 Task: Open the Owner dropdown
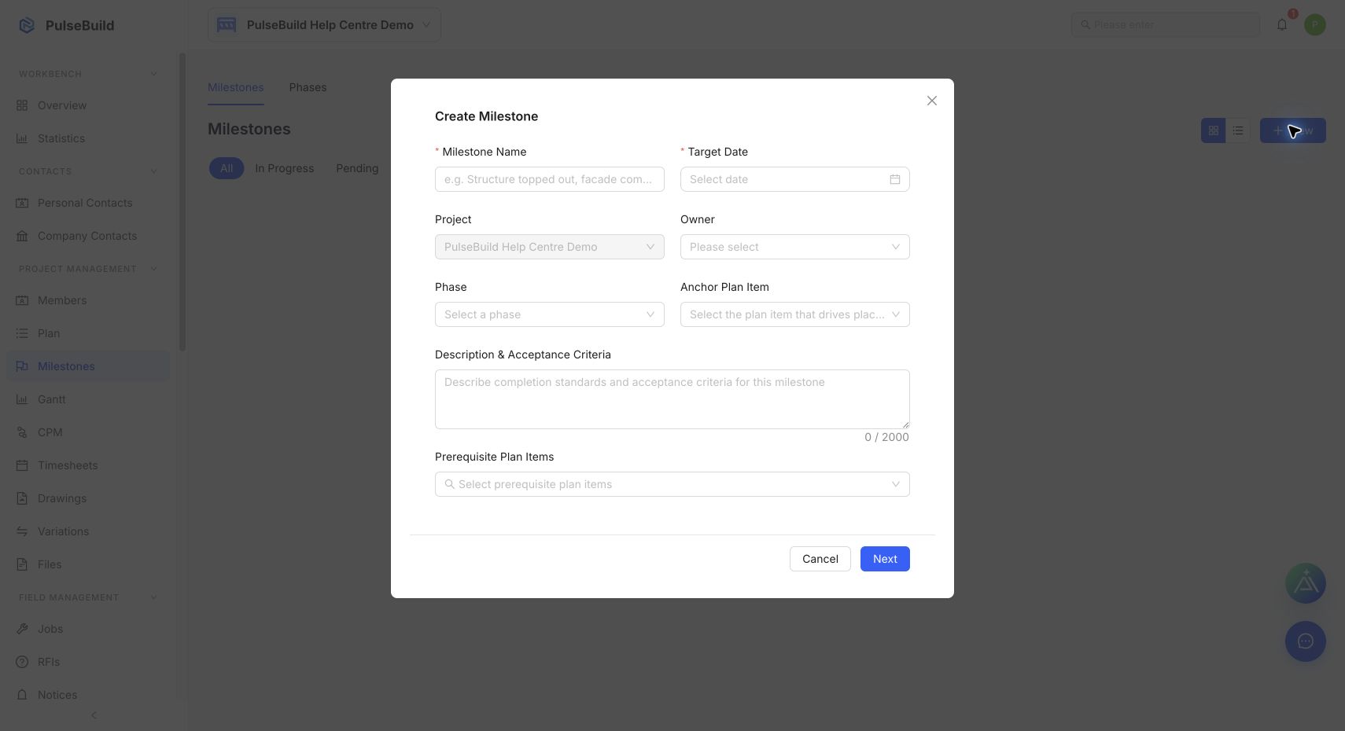pyautogui.click(x=795, y=247)
